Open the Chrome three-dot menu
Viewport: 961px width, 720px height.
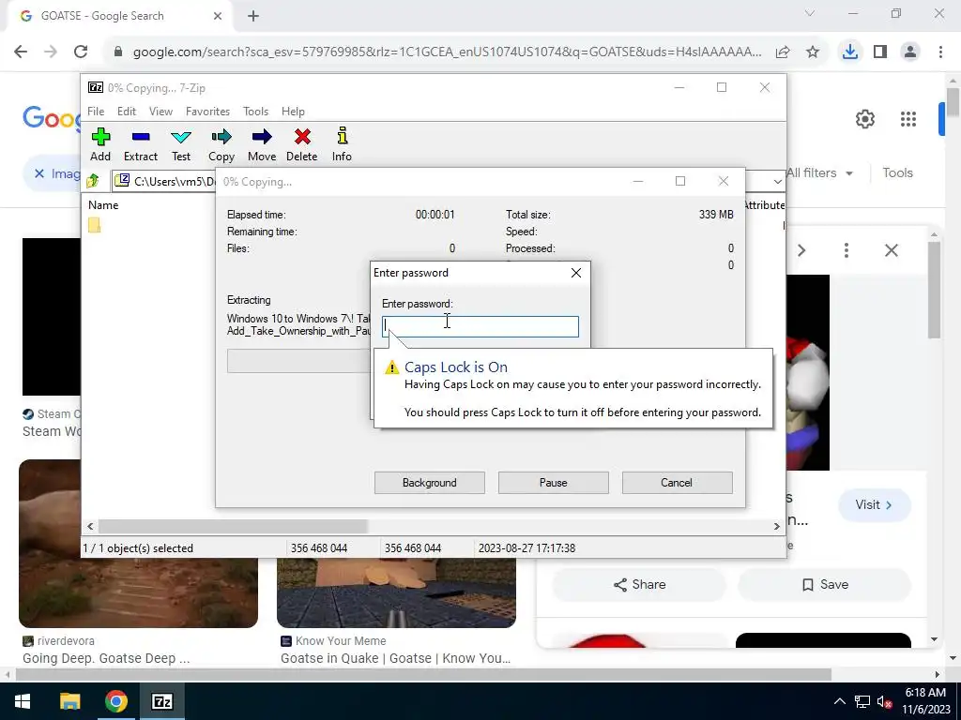coord(940,52)
